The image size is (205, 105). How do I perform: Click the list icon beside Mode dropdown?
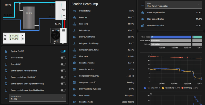[142, 5]
